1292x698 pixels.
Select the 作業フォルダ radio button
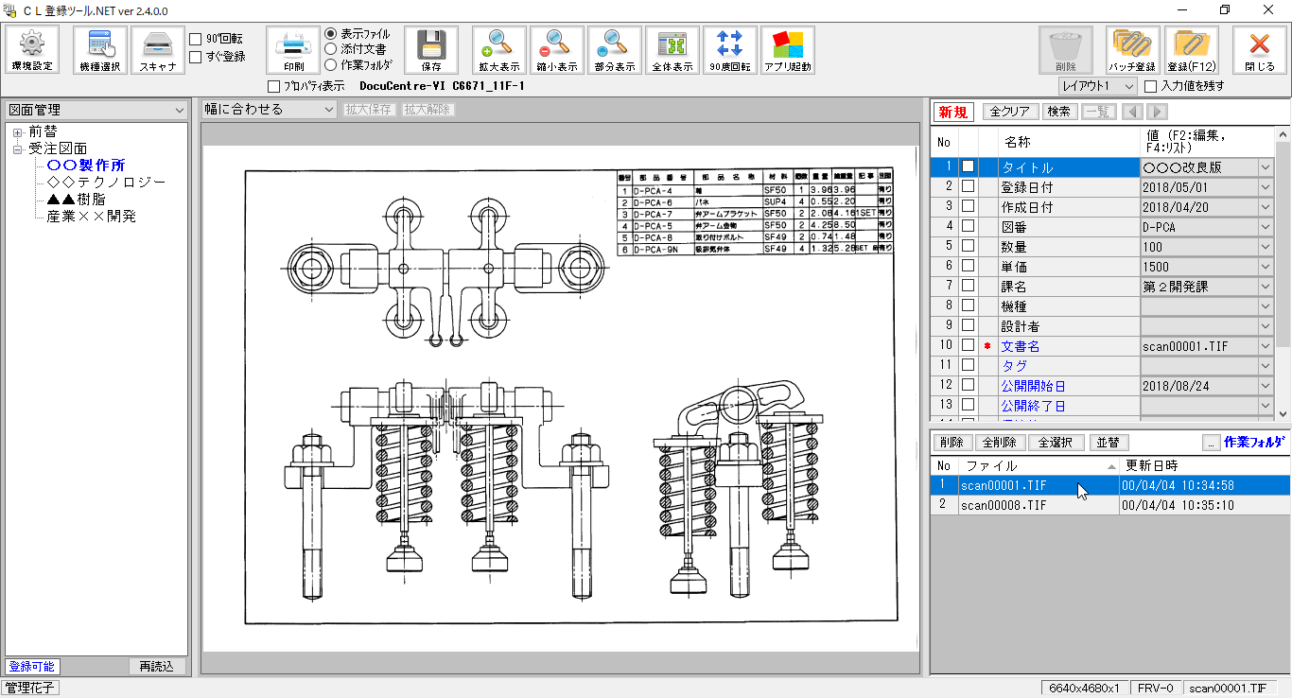point(331,65)
